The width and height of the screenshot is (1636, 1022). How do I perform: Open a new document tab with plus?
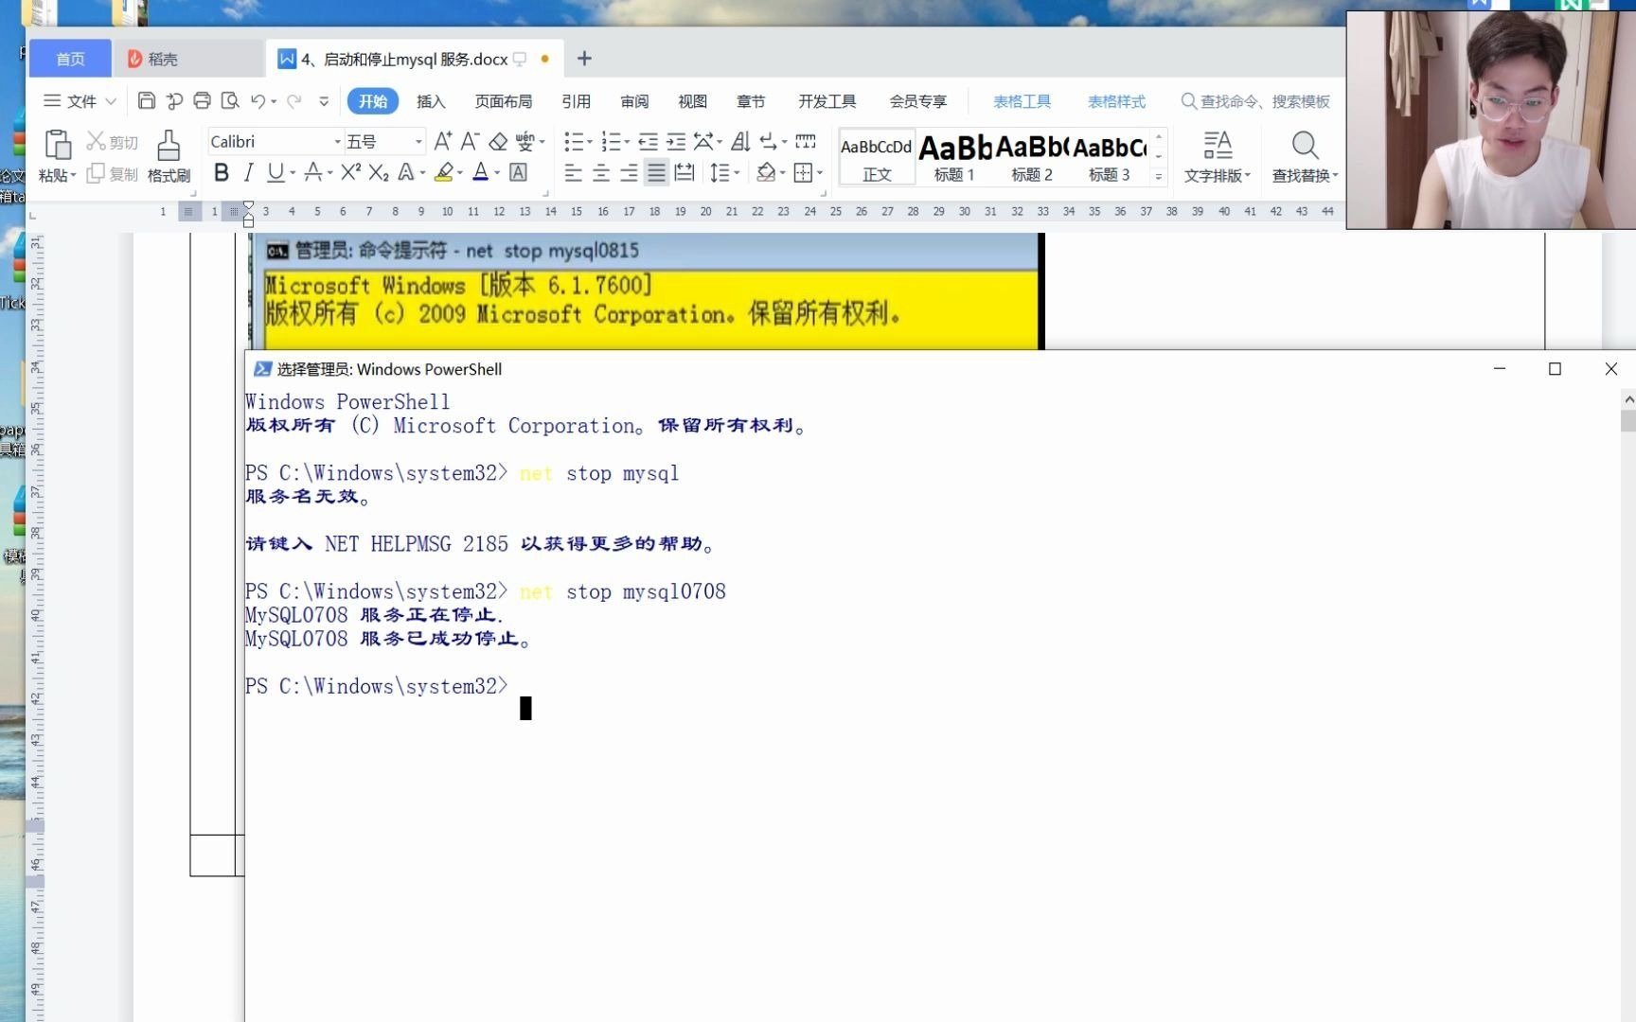click(584, 59)
